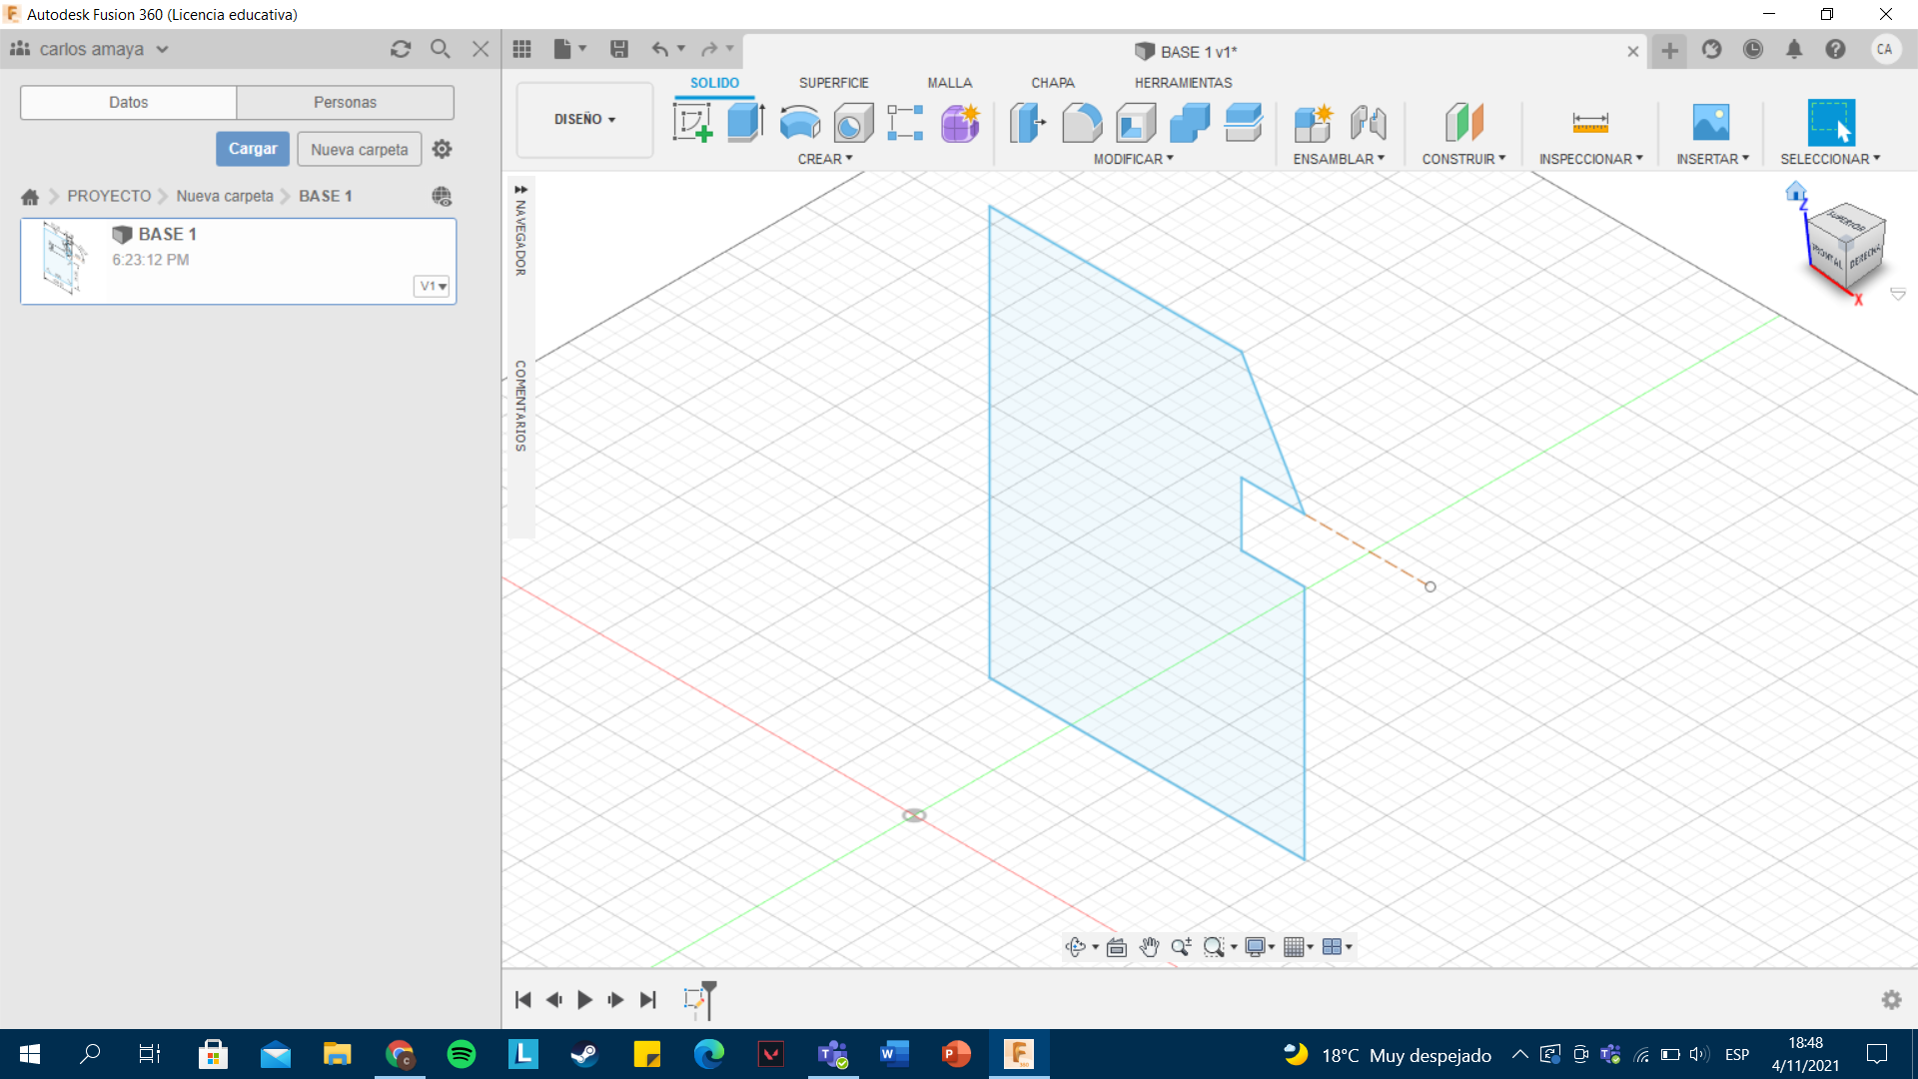This screenshot has width=1918, height=1079.
Task: Open data panel settings gear
Action: point(442,149)
